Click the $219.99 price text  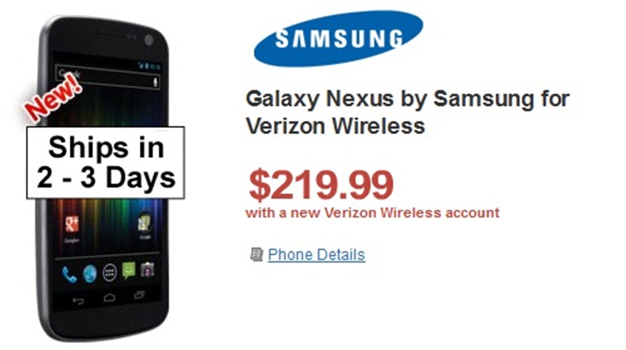[321, 185]
